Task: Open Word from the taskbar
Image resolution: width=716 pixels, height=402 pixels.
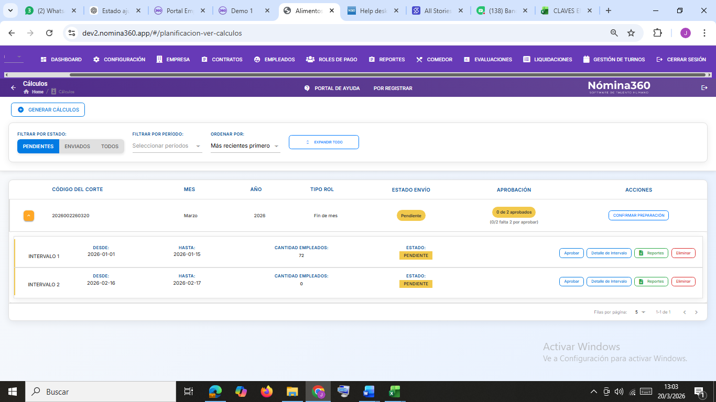Action: (x=368, y=392)
